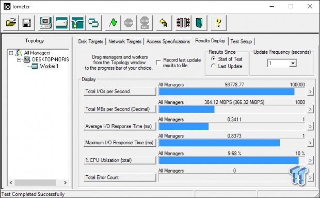Add a new network worker
This screenshot has width=320, height=198.
click(77, 23)
